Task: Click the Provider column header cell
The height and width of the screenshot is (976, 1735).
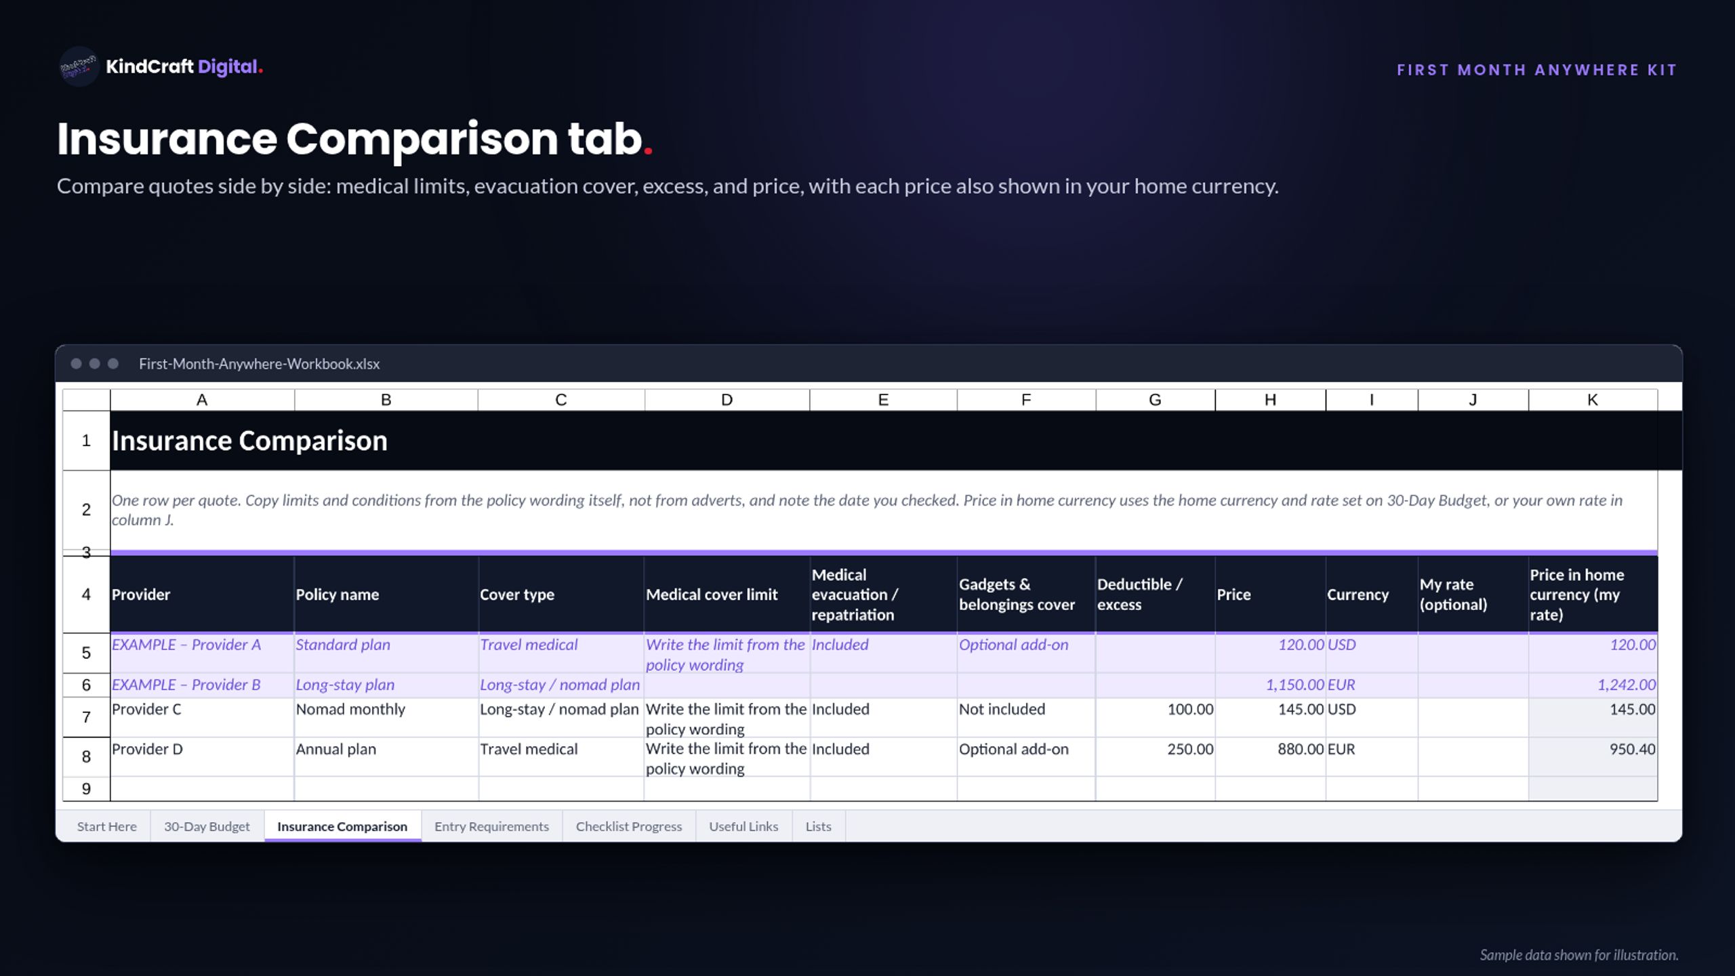Action: [202, 594]
